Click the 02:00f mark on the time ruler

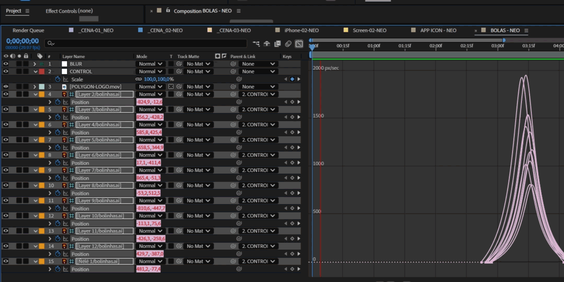tap(436, 45)
